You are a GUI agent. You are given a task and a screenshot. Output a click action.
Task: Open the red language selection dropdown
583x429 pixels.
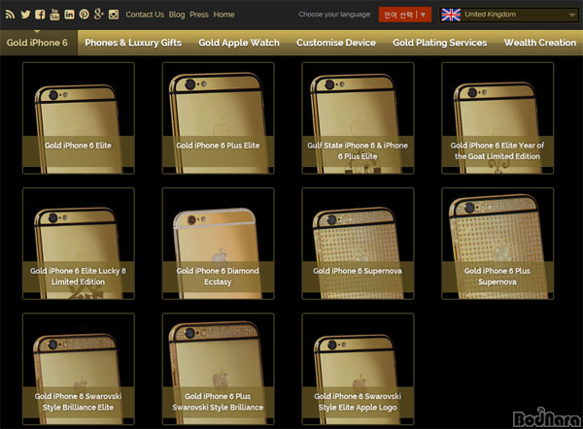pos(405,15)
